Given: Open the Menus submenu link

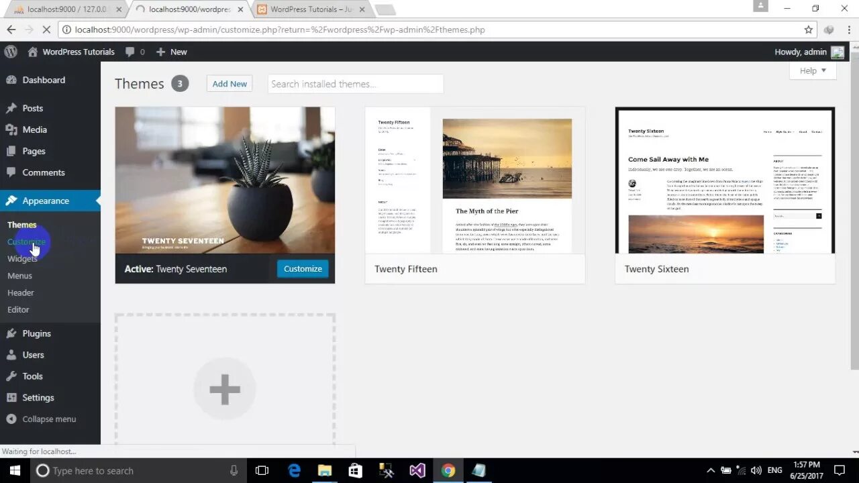Looking at the screenshot, I should click(x=19, y=276).
